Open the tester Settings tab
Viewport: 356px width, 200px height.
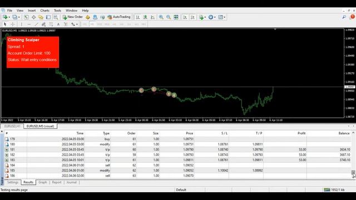(x=13, y=182)
